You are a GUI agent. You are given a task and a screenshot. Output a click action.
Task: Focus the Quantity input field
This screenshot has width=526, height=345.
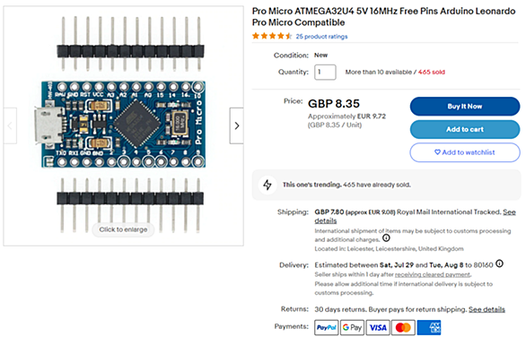[x=325, y=72]
